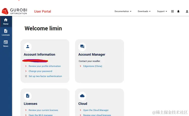Click the Licenses card document icon
189x116 pixels.
point(28,96)
